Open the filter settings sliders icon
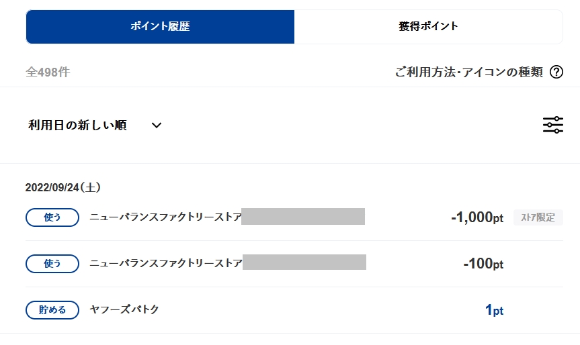The image size is (580, 345). (552, 125)
